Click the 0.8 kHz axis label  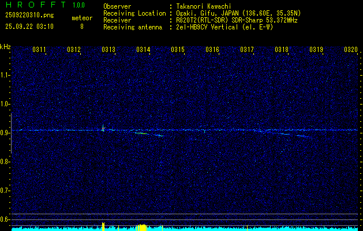pyautogui.click(x=5, y=162)
